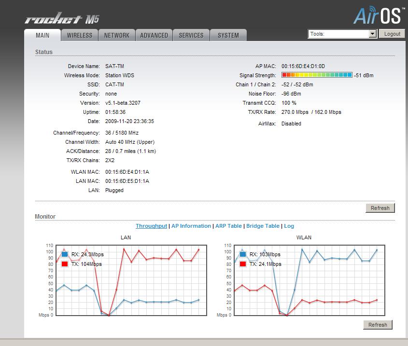Select the SERVICES tab

(191, 35)
